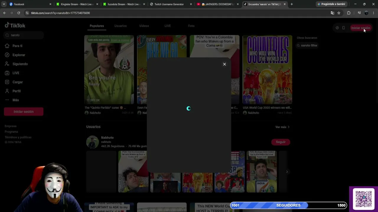Click the TikTok coin icon in header
378x212 pixels.
pyautogui.click(x=337, y=28)
